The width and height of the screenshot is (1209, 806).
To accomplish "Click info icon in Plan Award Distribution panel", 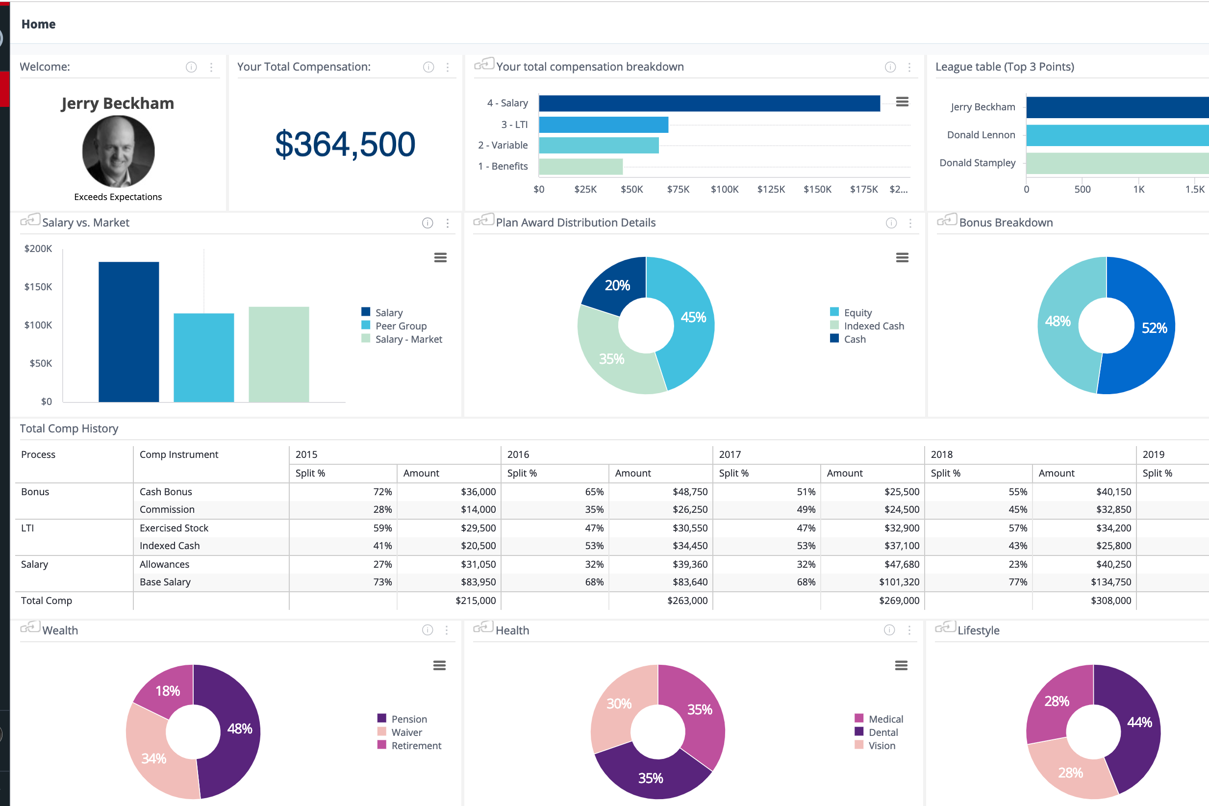I will tap(891, 223).
